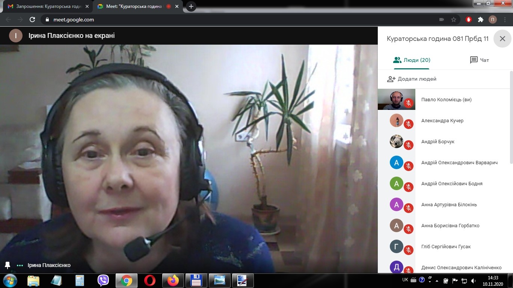Click muted mic icon beside Александра Кучер
The width and height of the screenshot is (513, 288).
[409, 124]
